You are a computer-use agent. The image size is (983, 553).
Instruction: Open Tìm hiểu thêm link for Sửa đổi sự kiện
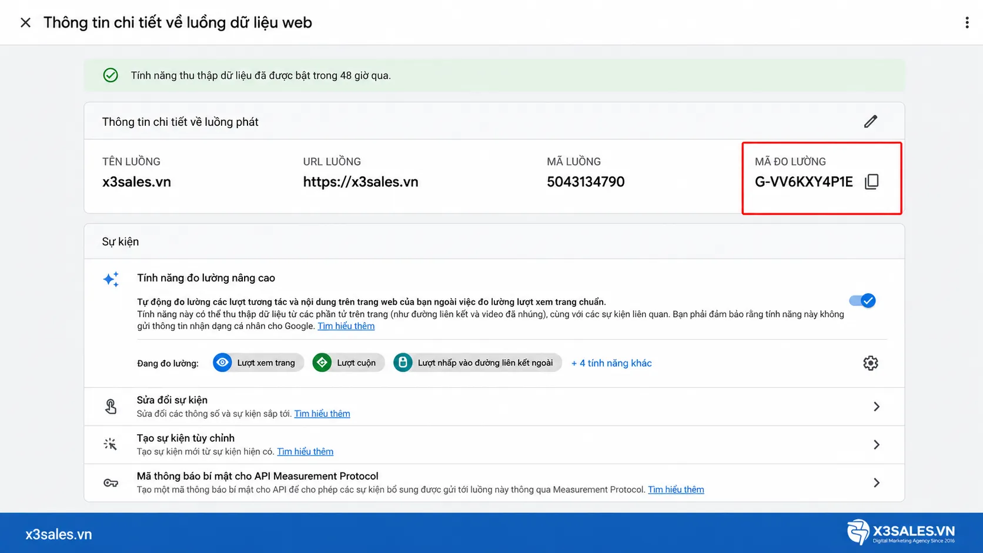pyautogui.click(x=322, y=414)
